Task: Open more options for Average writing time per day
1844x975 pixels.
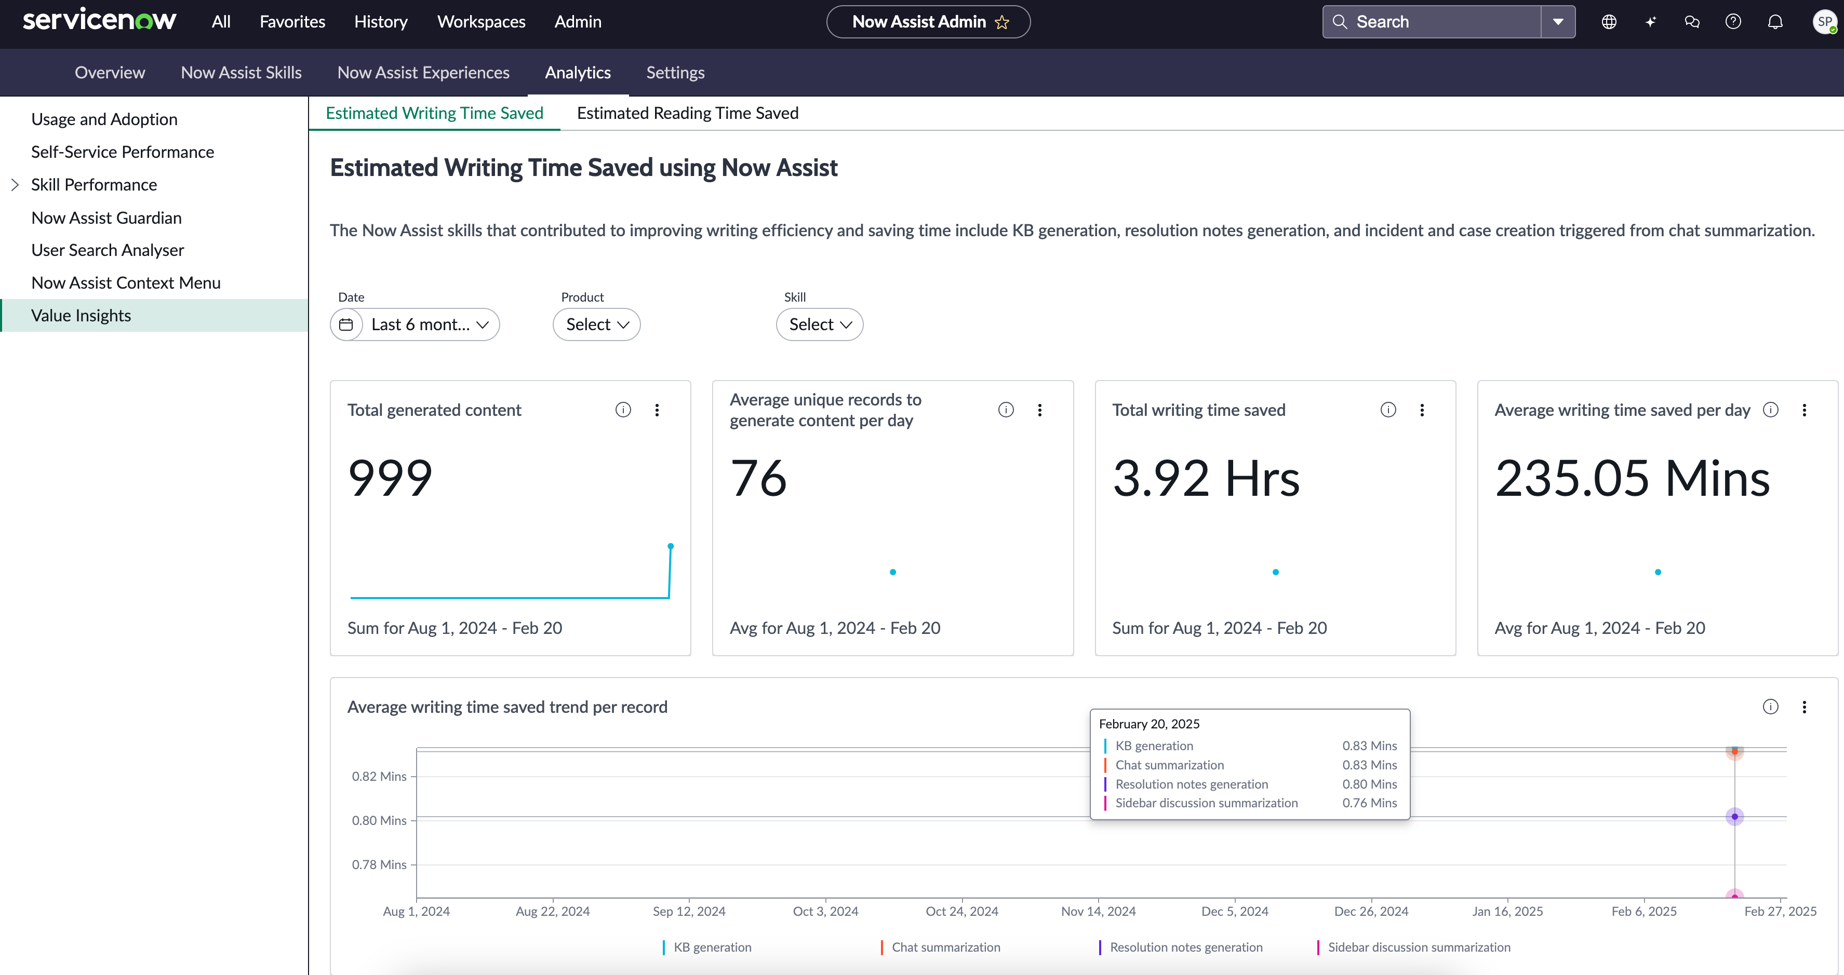Action: pos(1804,410)
